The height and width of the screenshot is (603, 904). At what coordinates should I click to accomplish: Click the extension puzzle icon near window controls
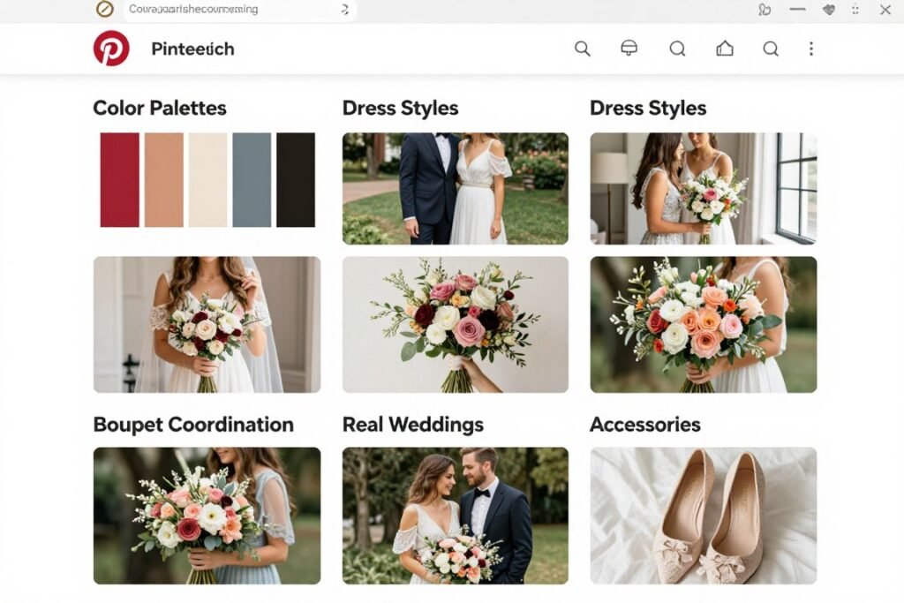pyautogui.click(x=765, y=11)
